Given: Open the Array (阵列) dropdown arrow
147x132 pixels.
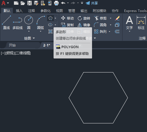Looking at the screenshot, I should (x=109, y=31).
